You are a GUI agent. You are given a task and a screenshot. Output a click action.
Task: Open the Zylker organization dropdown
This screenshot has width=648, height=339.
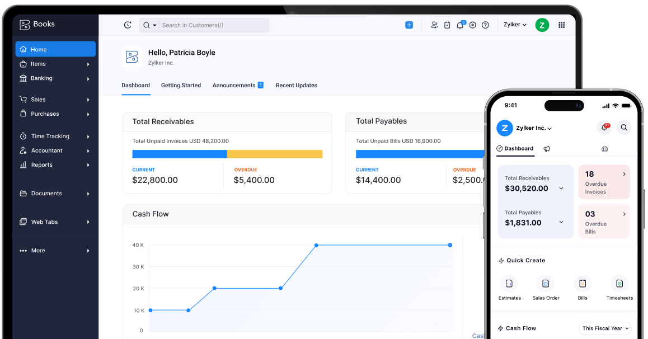(514, 25)
